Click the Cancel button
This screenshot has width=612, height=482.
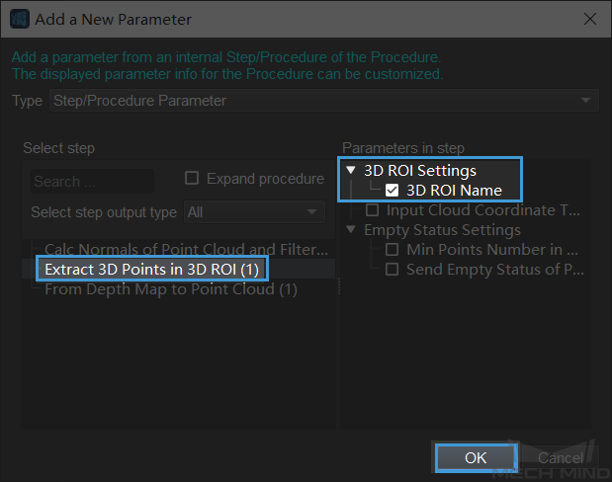tap(560, 458)
